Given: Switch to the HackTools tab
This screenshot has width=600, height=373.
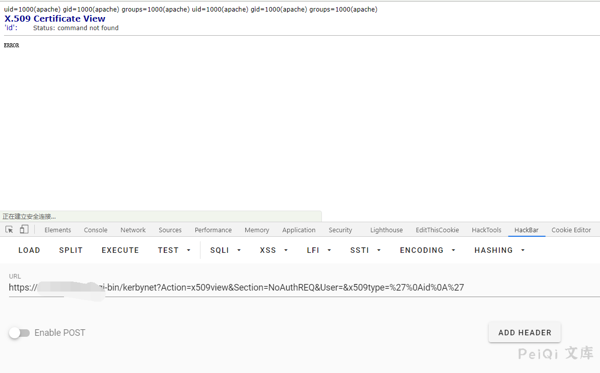Looking at the screenshot, I should point(486,230).
